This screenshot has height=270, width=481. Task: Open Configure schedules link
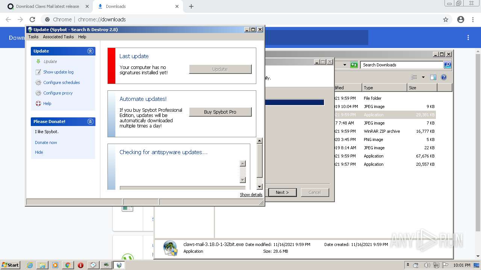[62, 82]
